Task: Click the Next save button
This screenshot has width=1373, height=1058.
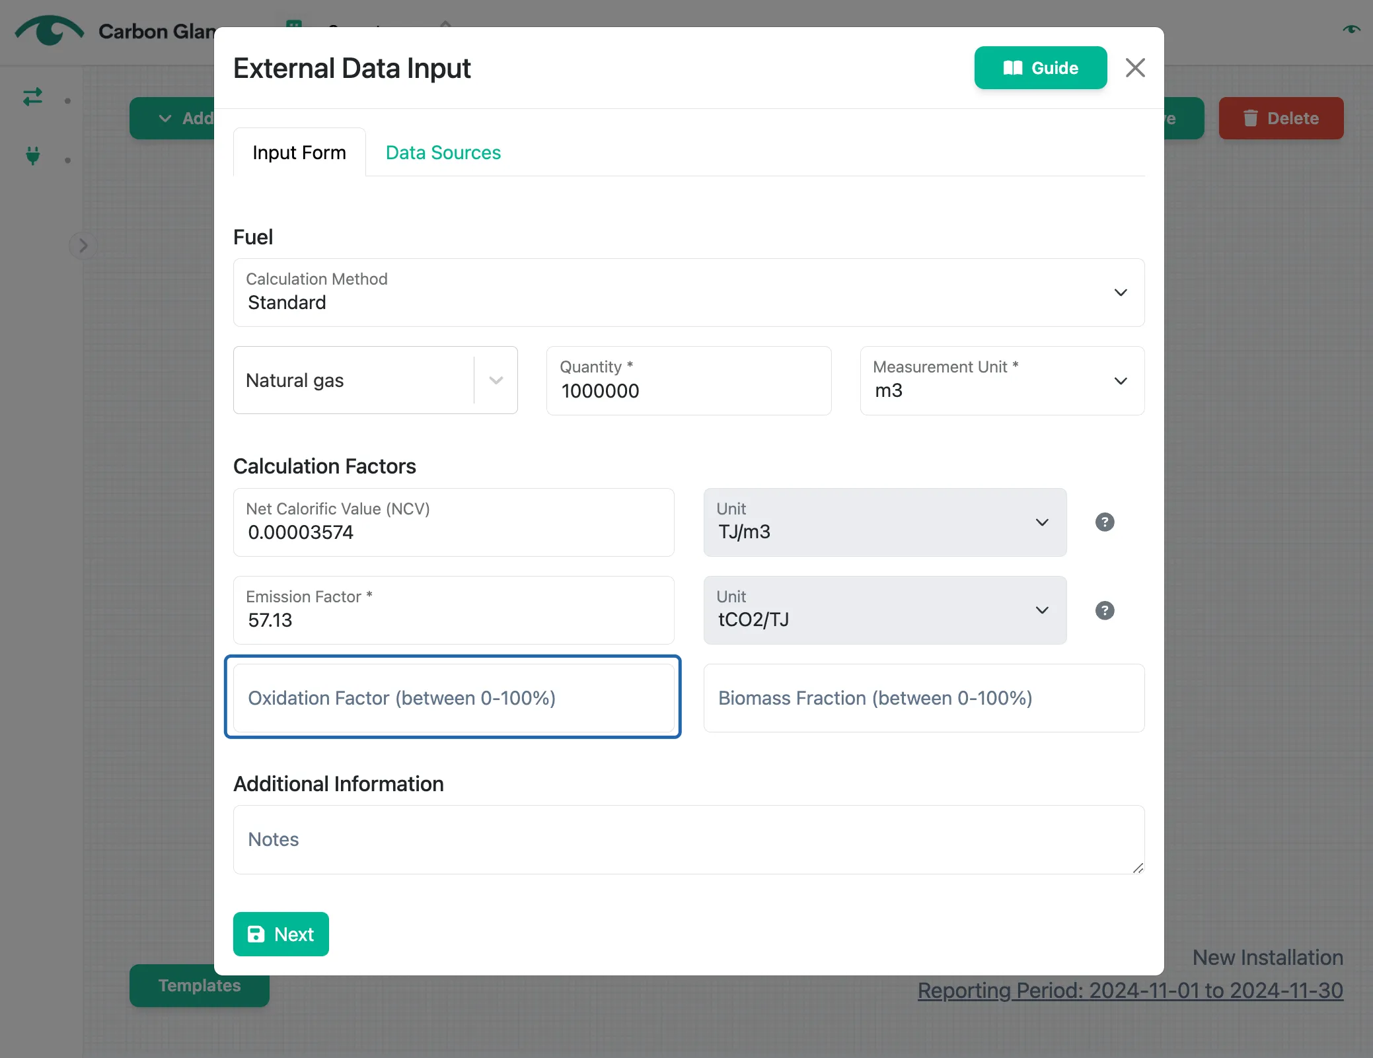Action: [x=281, y=935]
